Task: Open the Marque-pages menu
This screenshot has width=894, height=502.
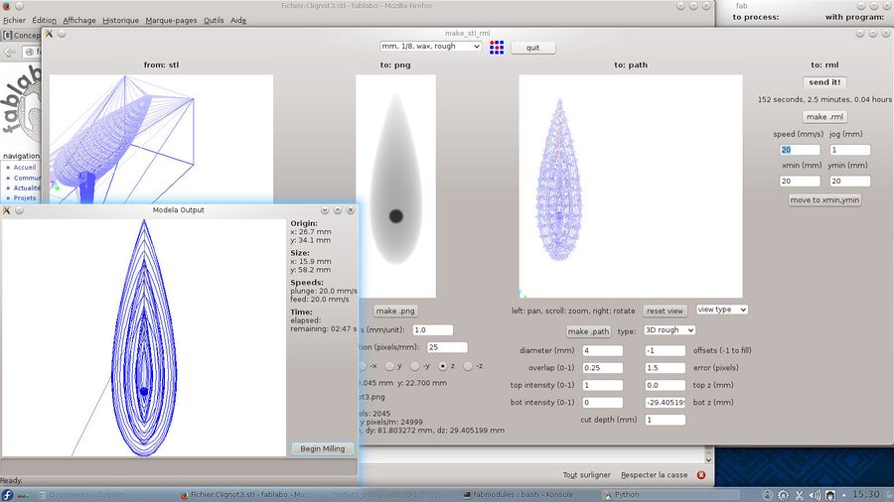Action: coord(171,20)
